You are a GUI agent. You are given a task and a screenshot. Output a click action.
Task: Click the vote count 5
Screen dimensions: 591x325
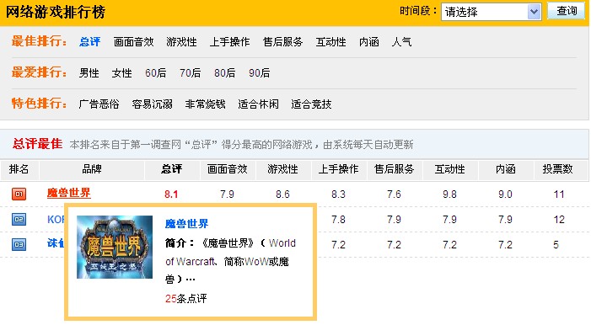(556, 245)
